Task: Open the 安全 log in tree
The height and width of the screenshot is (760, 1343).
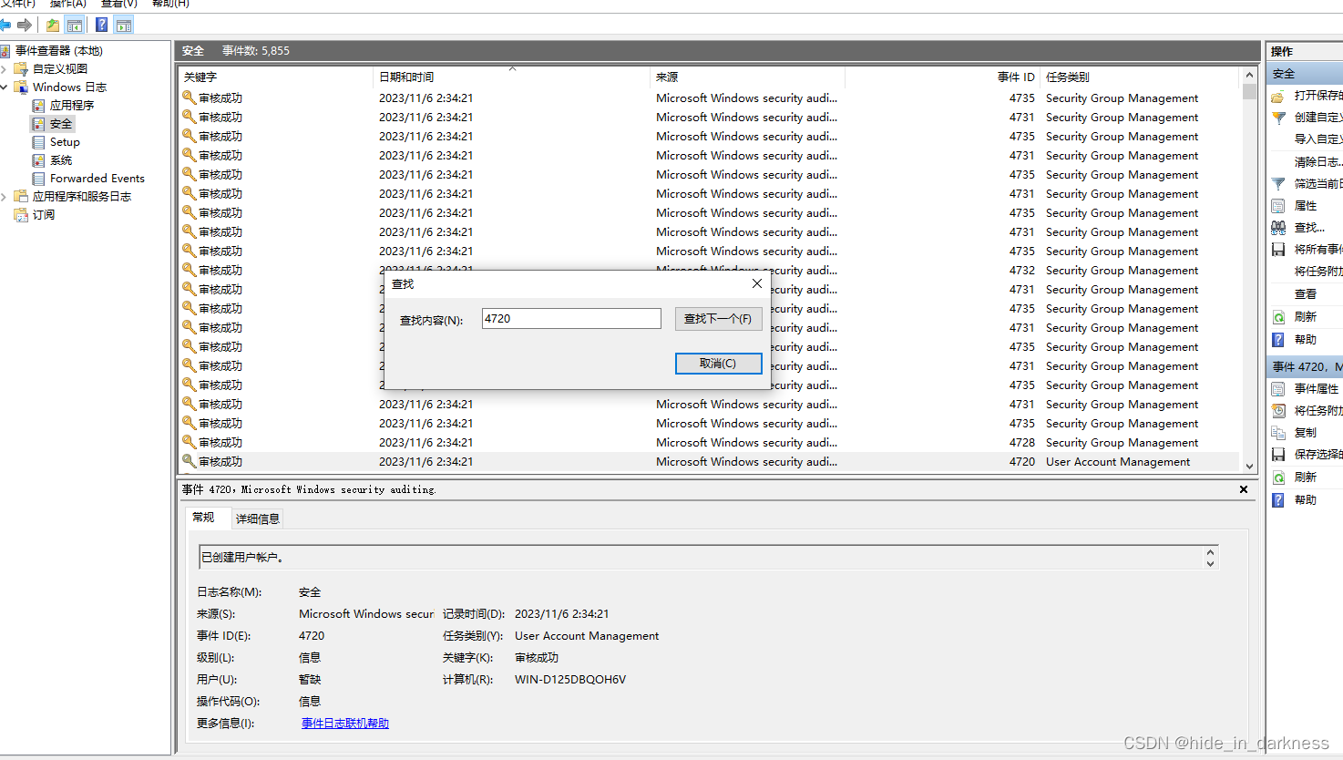Action: [60, 124]
